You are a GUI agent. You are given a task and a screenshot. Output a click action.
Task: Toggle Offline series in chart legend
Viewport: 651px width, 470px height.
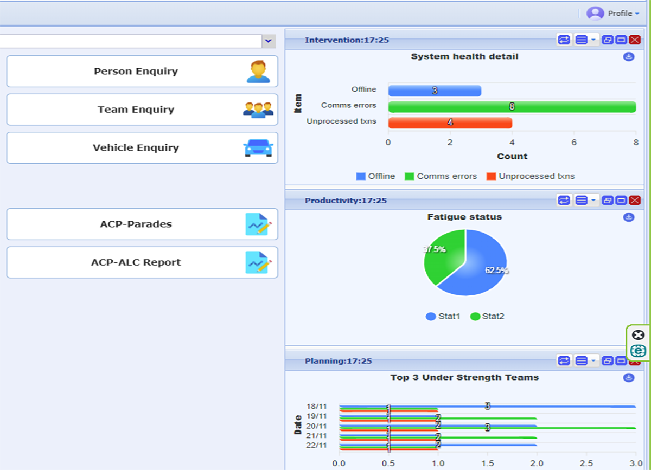pyautogui.click(x=375, y=176)
